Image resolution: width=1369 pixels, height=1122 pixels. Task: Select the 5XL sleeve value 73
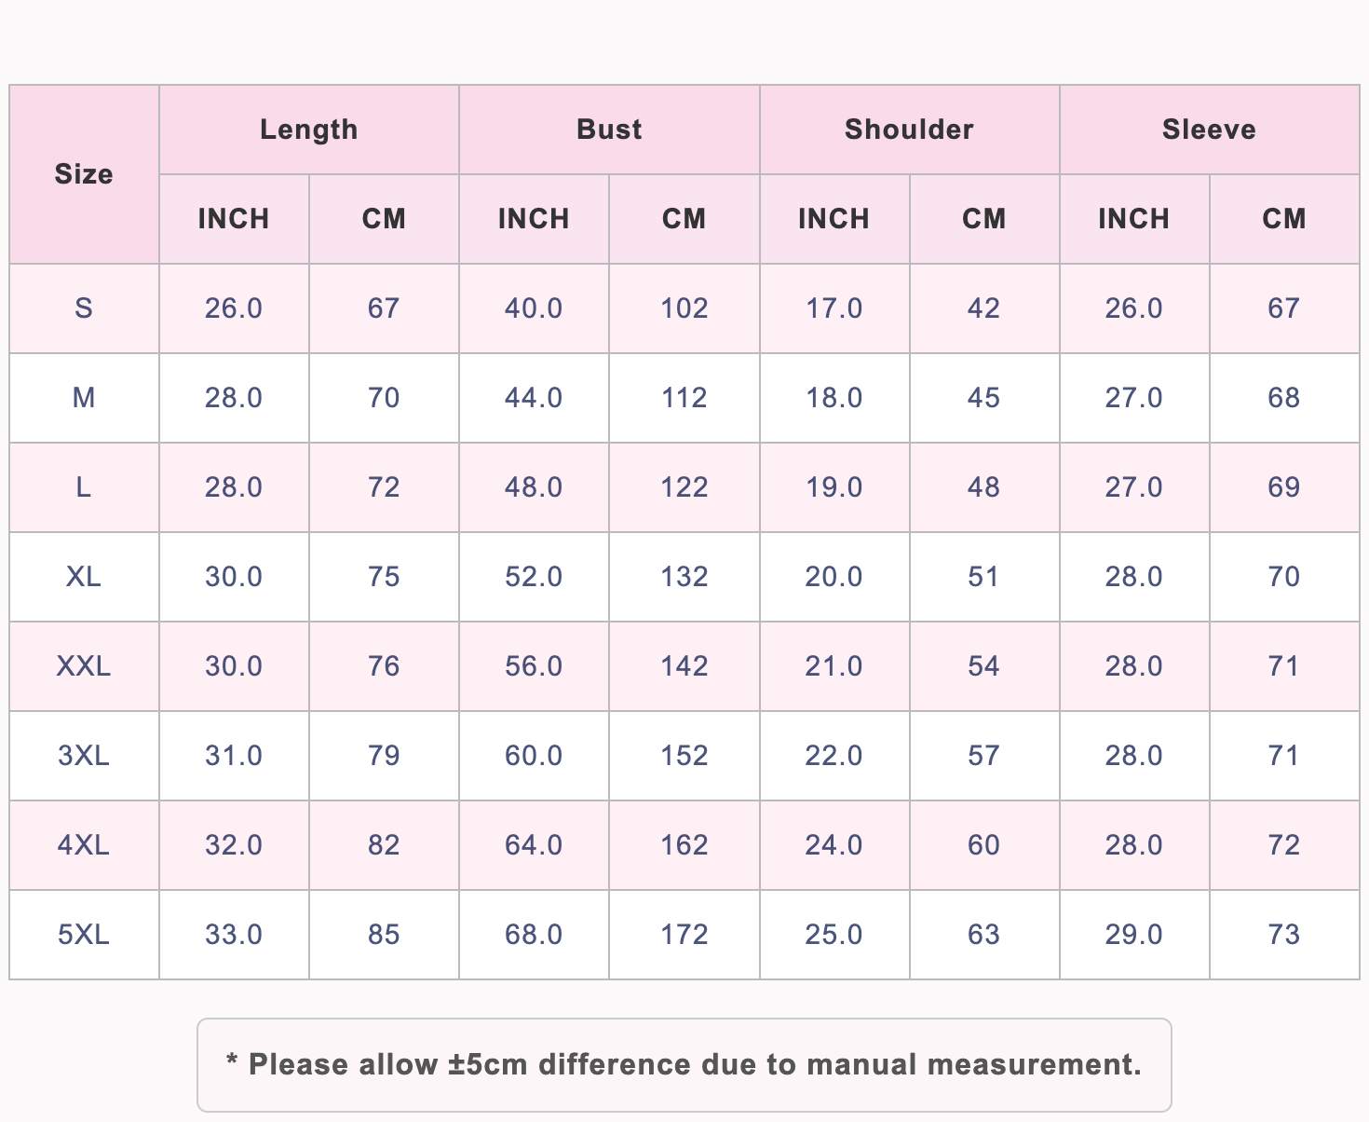[x=1284, y=935]
